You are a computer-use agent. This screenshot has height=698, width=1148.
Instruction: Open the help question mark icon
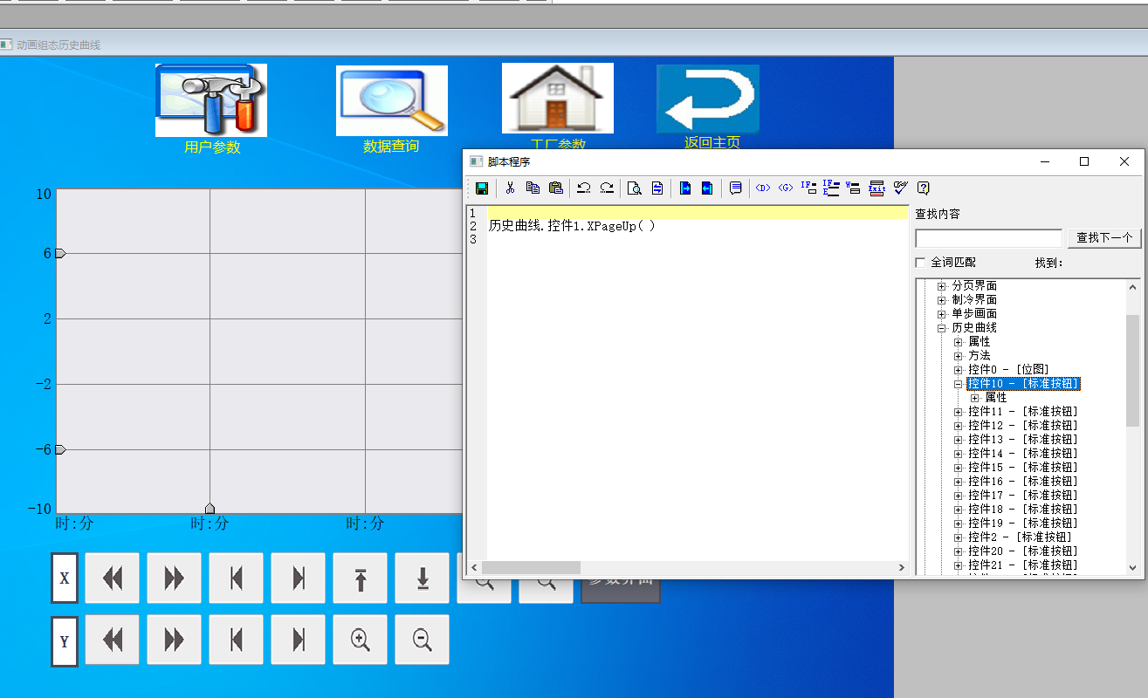coord(923,188)
